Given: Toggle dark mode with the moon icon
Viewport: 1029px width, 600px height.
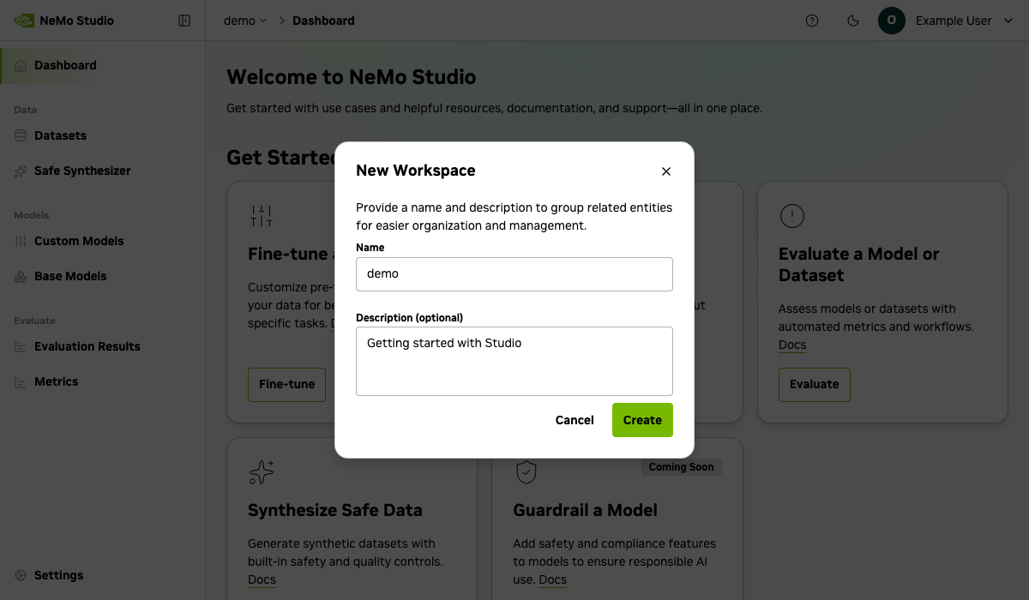Looking at the screenshot, I should pyautogui.click(x=853, y=21).
